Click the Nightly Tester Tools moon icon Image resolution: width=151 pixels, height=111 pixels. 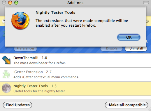point(6,88)
